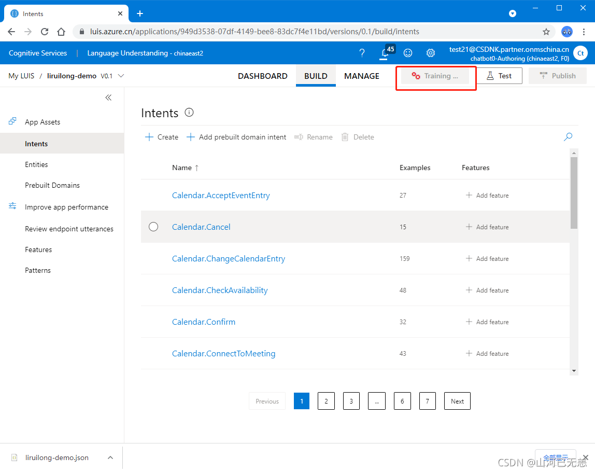Click the intents list vertical scrollbar
Viewport: 595px width, 472px height.
point(574,193)
